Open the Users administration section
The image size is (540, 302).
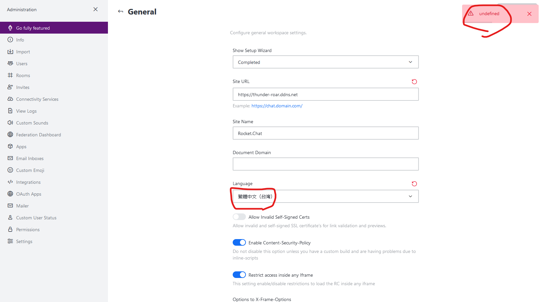[x=22, y=63]
